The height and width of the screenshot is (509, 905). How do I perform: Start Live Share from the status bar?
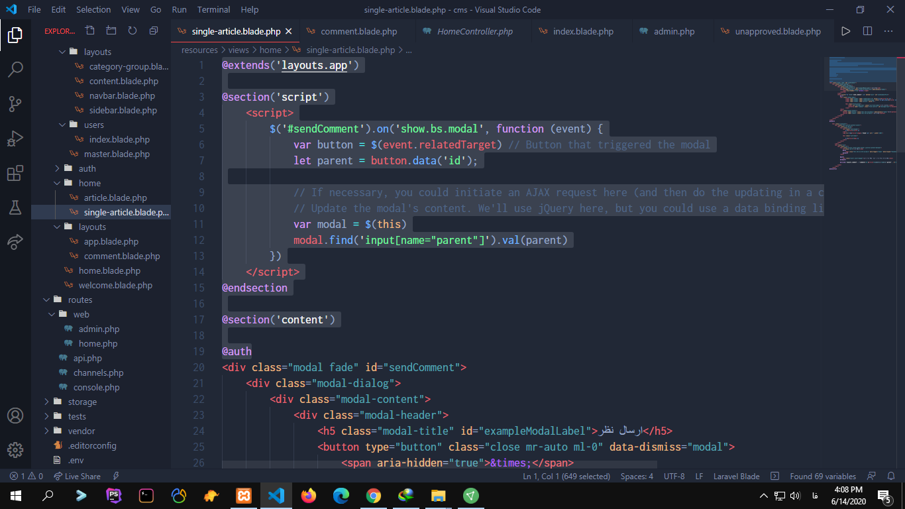77,476
